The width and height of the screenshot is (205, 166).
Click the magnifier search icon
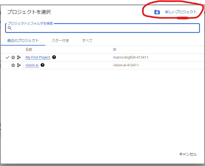click(9, 28)
